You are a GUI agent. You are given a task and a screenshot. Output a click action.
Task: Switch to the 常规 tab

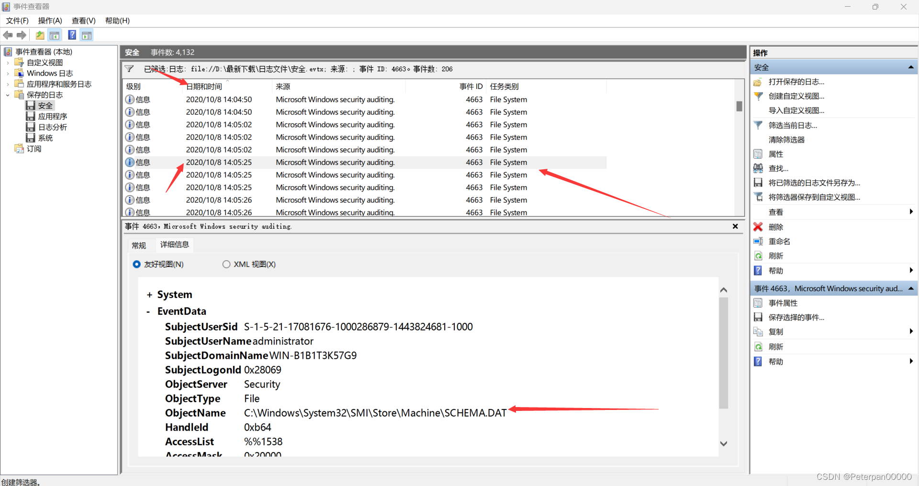tap(139, 245)
